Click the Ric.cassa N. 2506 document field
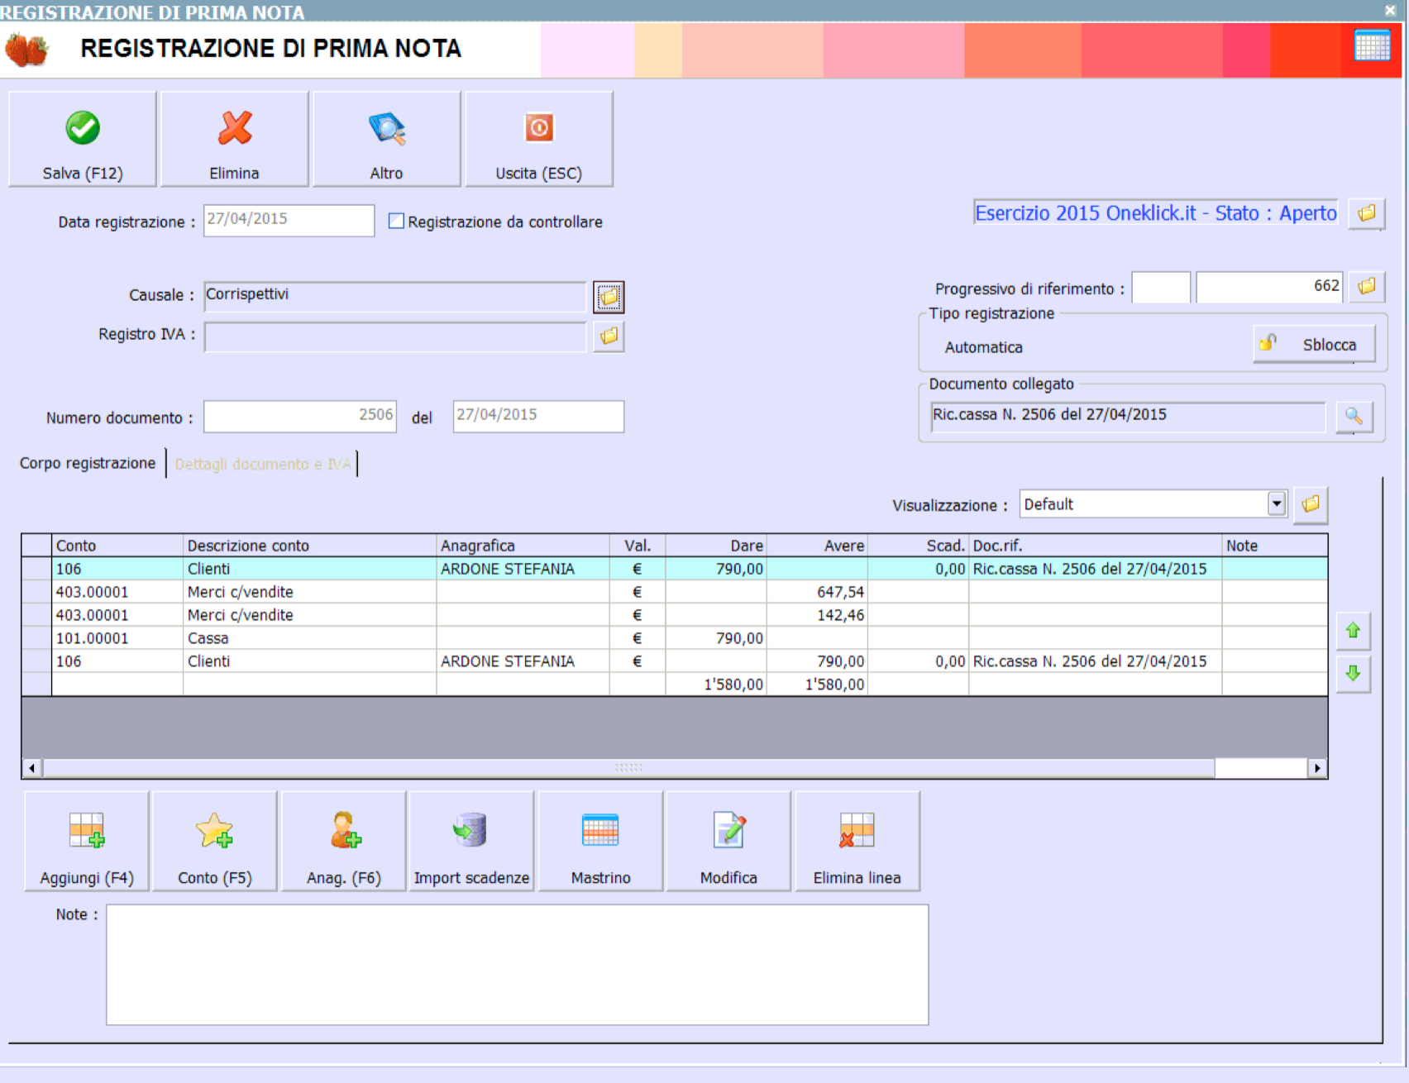 click(x=1128, y=416)
